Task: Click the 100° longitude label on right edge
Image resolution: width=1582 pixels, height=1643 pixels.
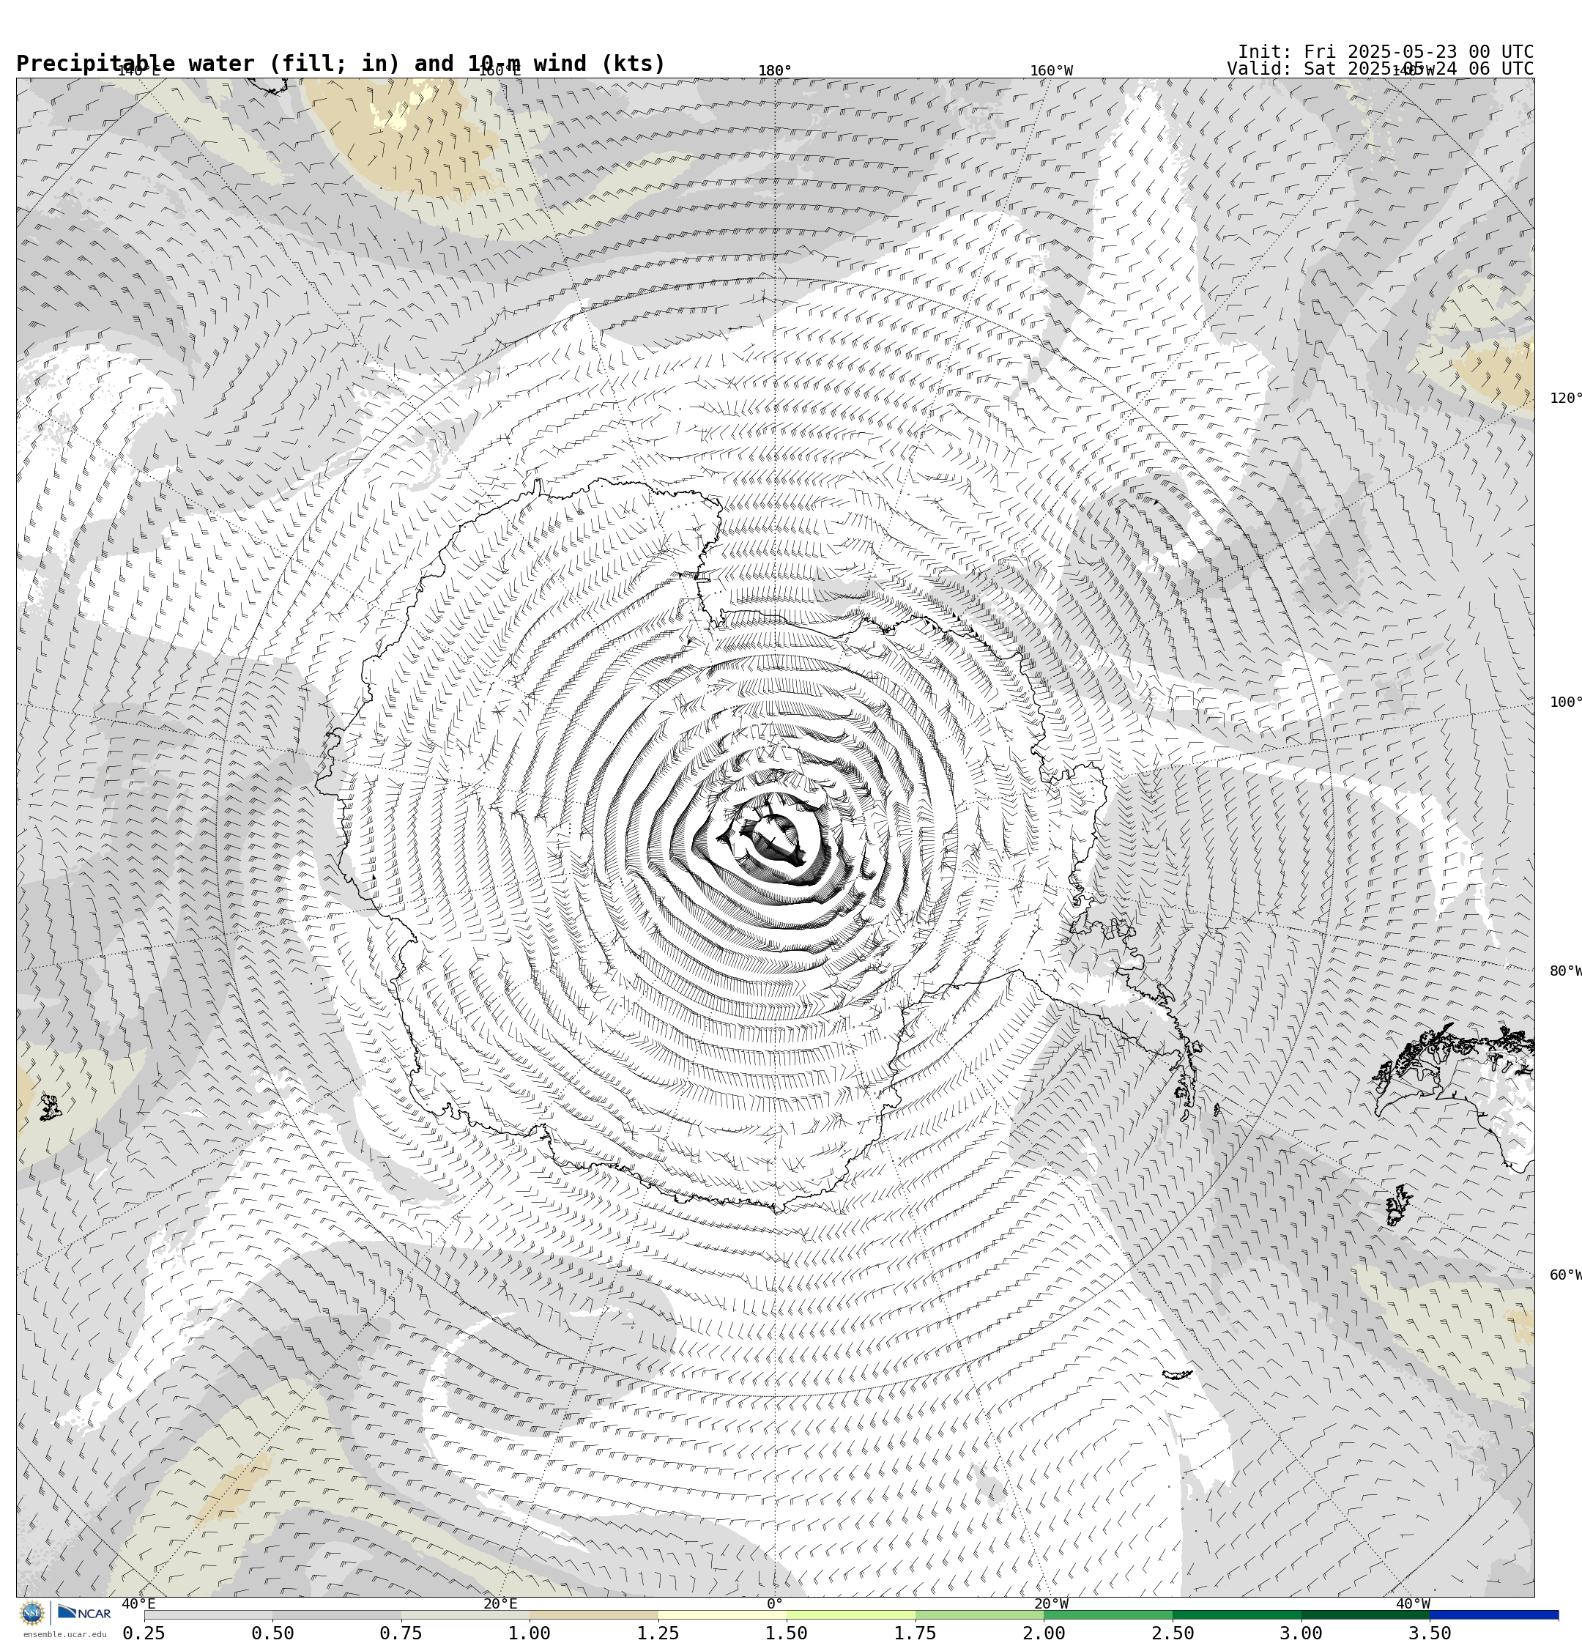Action: [1566, 702]
